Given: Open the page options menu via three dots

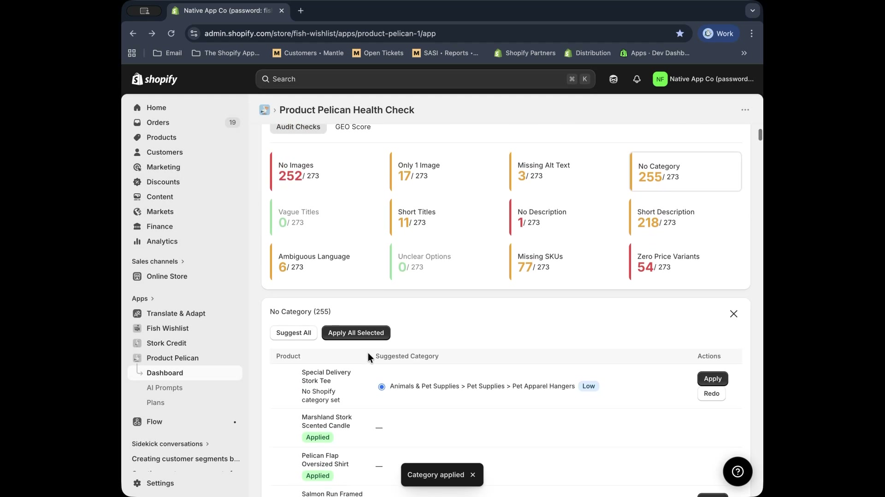Looking at the screenshot, I should coord(745,110).
